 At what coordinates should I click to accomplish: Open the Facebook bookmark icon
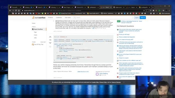(x=125, y=13)
